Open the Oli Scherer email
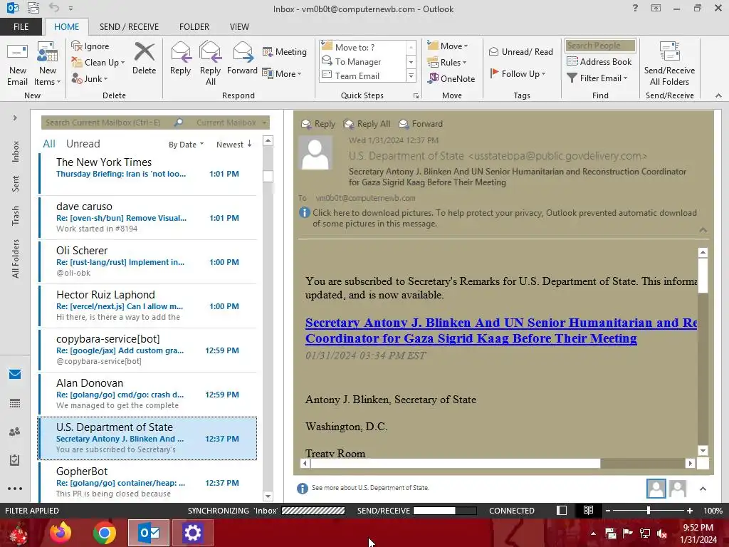The width and height of the screenshot is (729, 547). click(147, 261)
